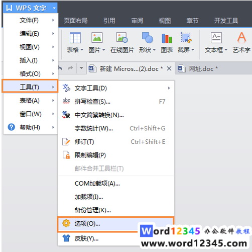Expand quick access toolbar dropdown arrow

(81, 68)
